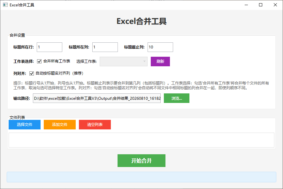Focus the 标题截止列 input field
Image resolution: width=283 pixels, height=189 pixels.
(160, 47)
